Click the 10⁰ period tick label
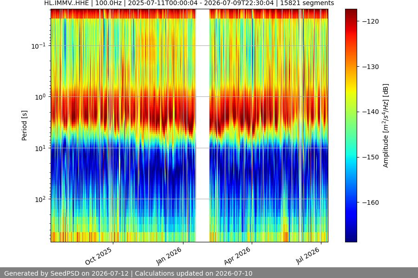 40,97
